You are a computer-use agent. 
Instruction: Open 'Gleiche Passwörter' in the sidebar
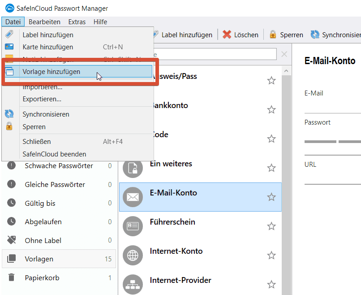[x=59, y=184]
